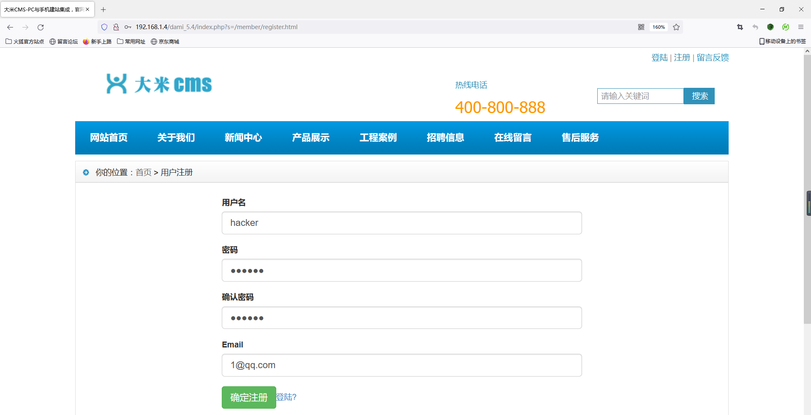Click inside the Email input field
The width and height of the screenshot is (811, 415).
(x=401, y=365)
